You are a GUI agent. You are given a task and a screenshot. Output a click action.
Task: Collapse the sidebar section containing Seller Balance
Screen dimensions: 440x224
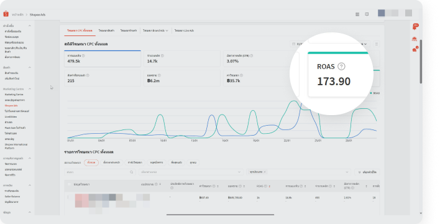coord(29,185)
